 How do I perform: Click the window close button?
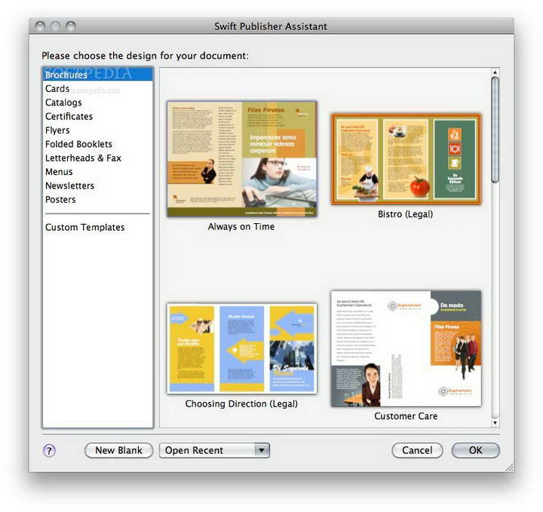(x=40, y=26)
